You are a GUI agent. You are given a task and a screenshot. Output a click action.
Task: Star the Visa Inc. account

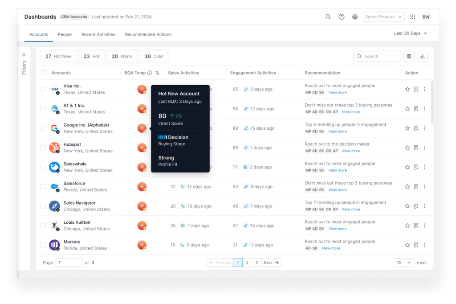[407, 89]
